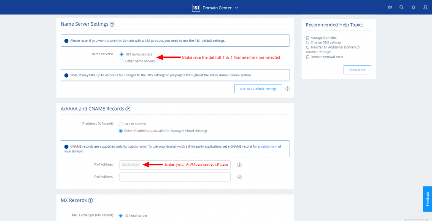The width and height of the screenshot is (432, 221).
Task: Open Name Server Settings help icon
Action: click(x=112, y=24)
